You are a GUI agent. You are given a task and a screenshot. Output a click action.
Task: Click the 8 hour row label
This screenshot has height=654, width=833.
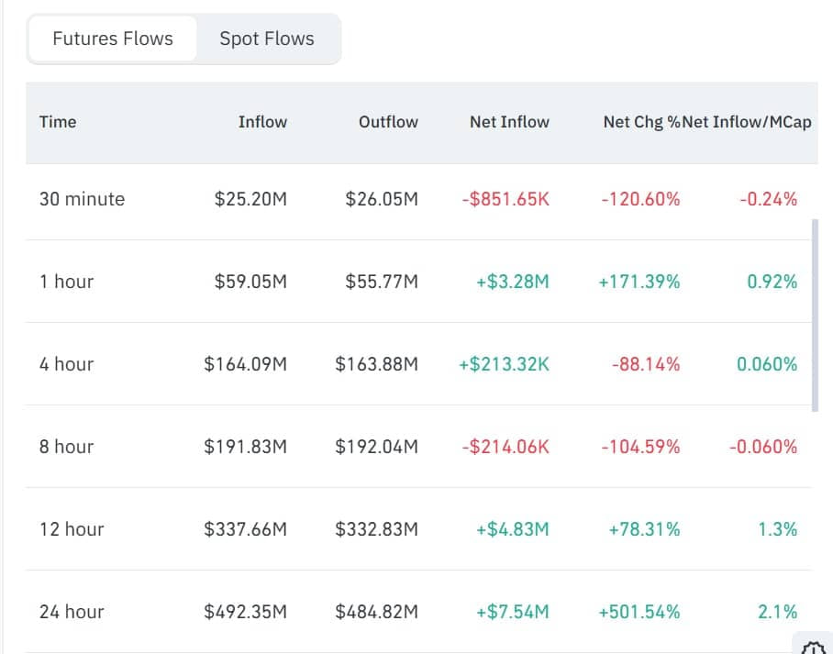pyautogui.click(x=66, y=447)
